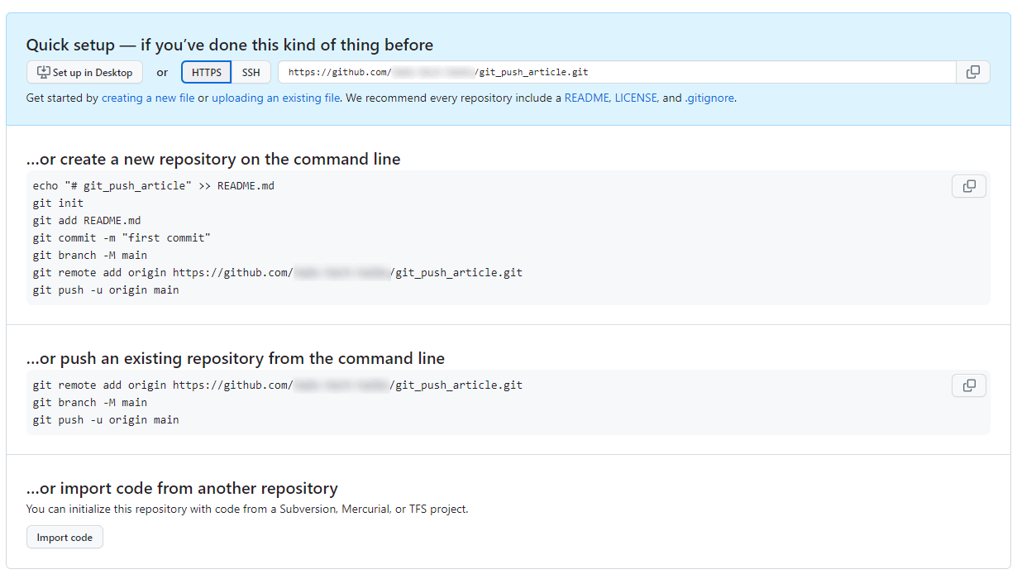Click the push existing repository section heading
Image resolution: width=1017 pixels, height=579 pixels.
pos(236,358)
